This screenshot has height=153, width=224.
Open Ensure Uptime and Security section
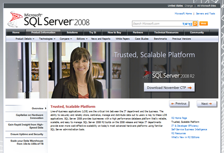pos(27,134)
